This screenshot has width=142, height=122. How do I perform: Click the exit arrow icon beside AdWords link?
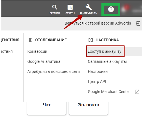click(x=138, y=23)
